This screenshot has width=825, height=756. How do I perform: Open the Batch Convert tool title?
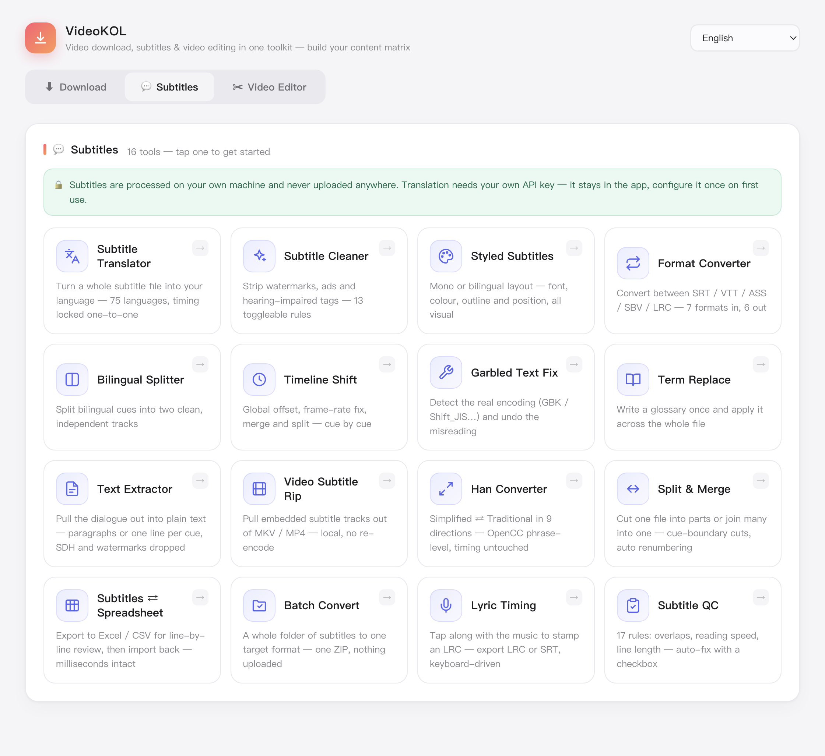point(322,605)
